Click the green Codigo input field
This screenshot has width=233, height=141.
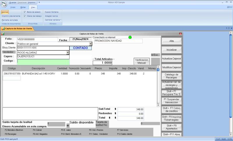point(43,62)
